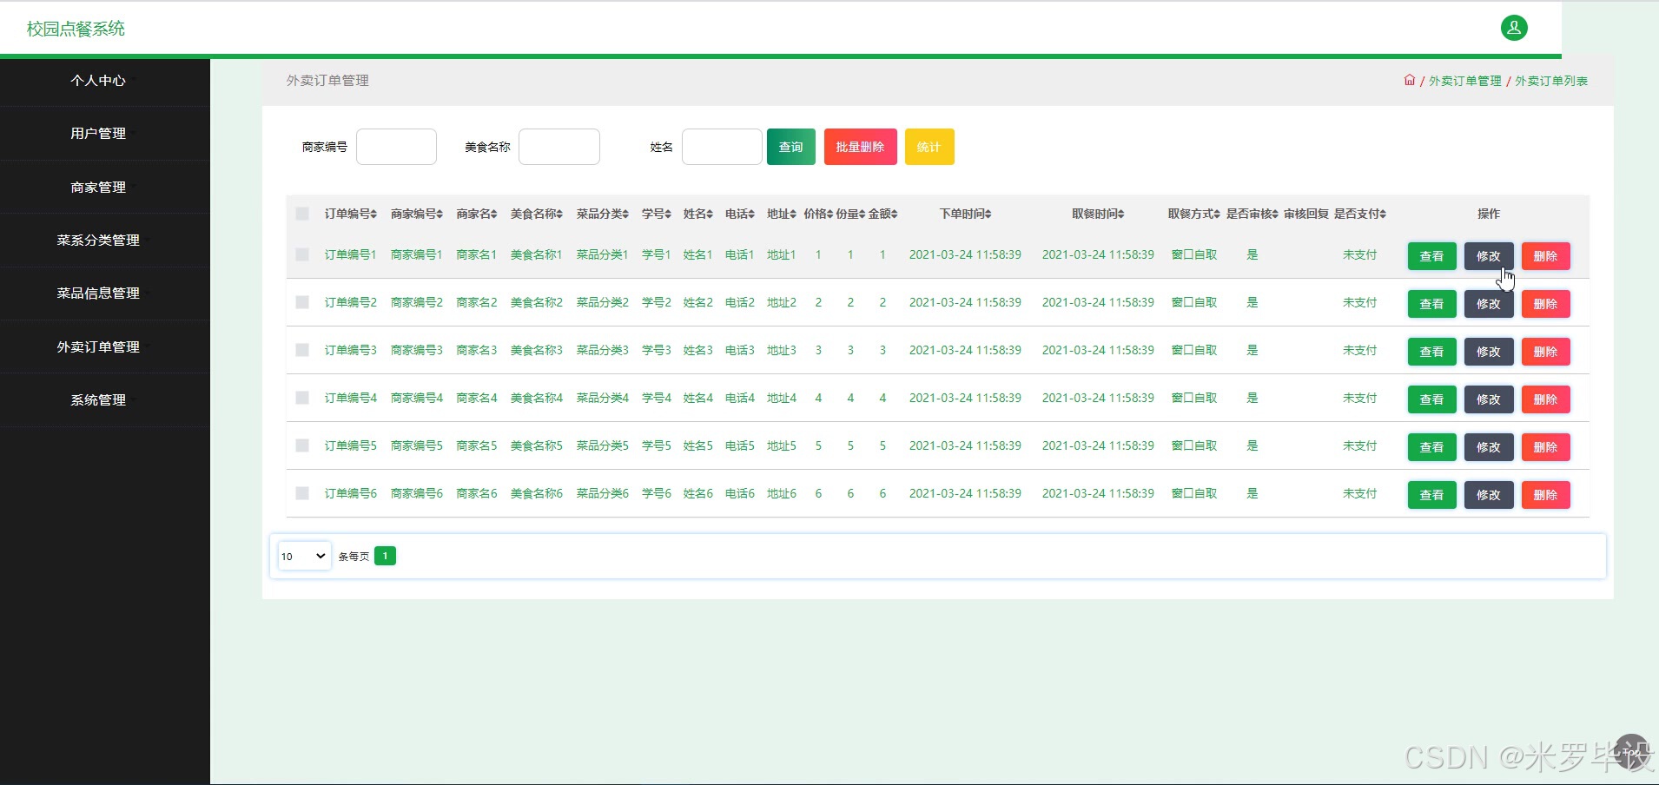Image resolution: width=1659 pixels, height=785 pixels.
Task: Select the 菜品分类5 cell
Action: point(603,445)
